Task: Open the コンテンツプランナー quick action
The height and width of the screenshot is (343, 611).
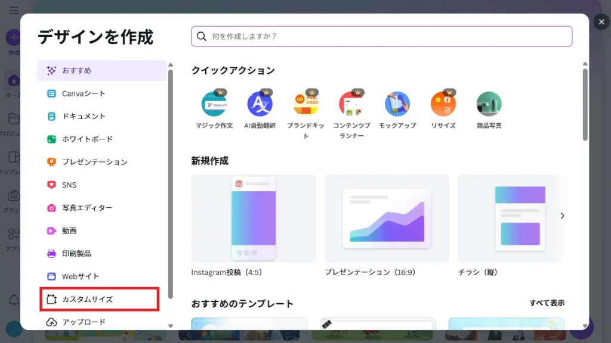Action: pyautogui.click(x=351, y=104)
